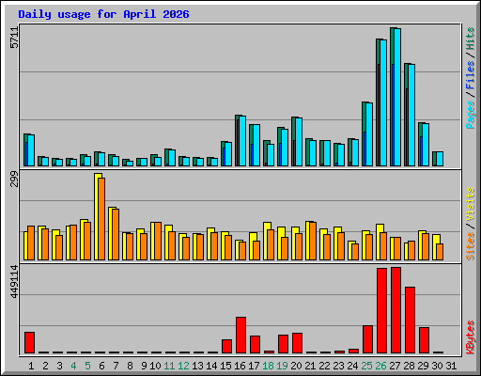Click the cyan hits bar for day 1

tap(31, 150)
